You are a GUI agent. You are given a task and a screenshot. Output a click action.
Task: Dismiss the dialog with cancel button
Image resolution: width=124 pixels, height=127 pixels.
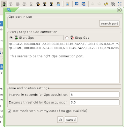(x=71, y=120)
